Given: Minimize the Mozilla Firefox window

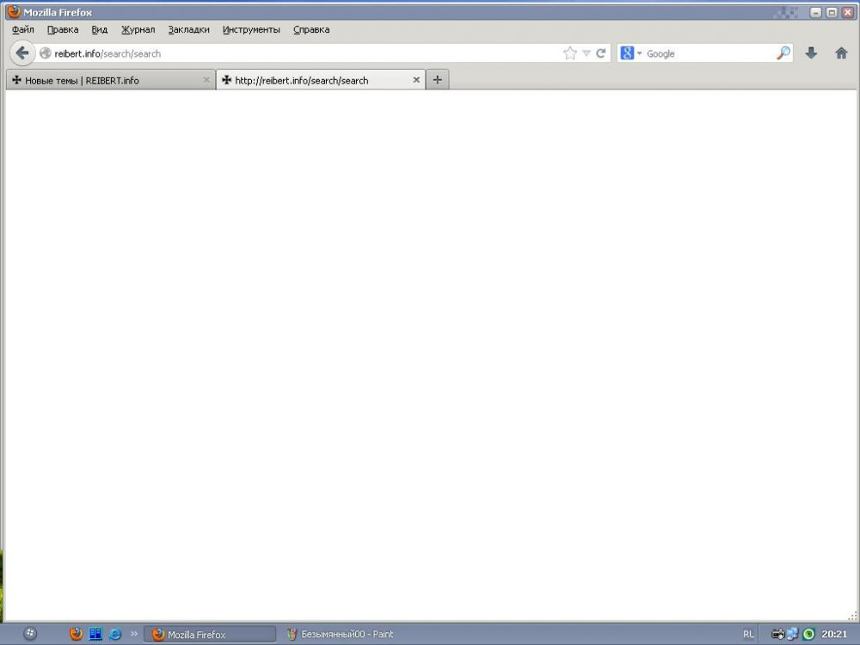Looking at the screenshot, I should (816, 12).
